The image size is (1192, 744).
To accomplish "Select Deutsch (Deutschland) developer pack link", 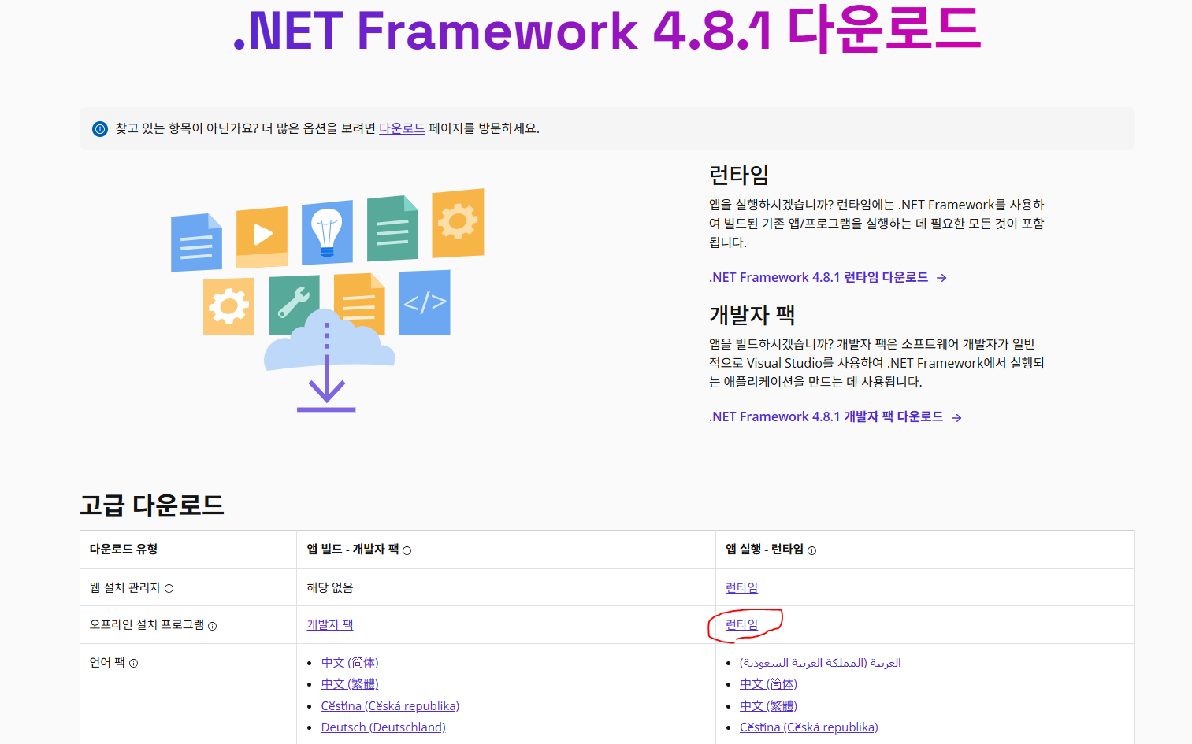I will (x=384, y=727).
